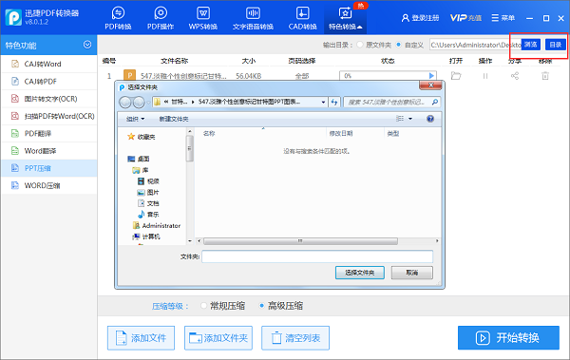570x360 pixels.
Task: Collapse the 特色功能 sidebar panel
Action: click(x=87, y=45)
